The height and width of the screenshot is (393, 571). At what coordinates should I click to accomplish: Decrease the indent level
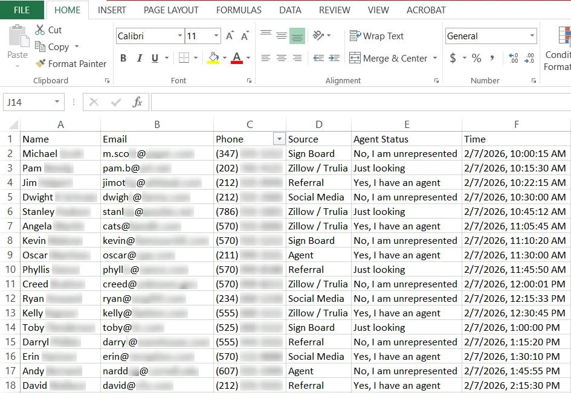pyautogui.click(x=318, y=58)
